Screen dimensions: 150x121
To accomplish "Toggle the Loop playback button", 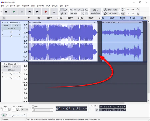I will tap(54, 12).
